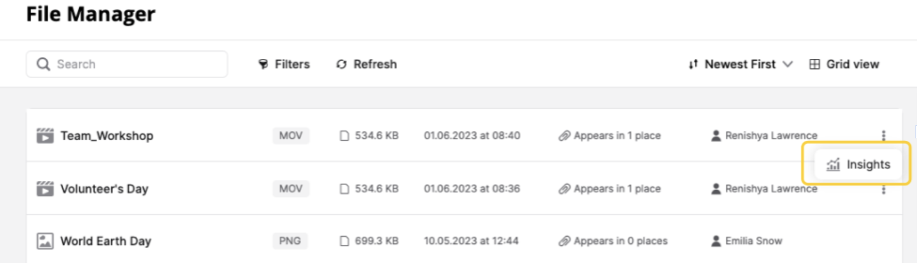The width and height of the screenshot is (917, 263).
Task: Open the Filters funnel icon
Action: pyautogui.click(x=263, y=64)
